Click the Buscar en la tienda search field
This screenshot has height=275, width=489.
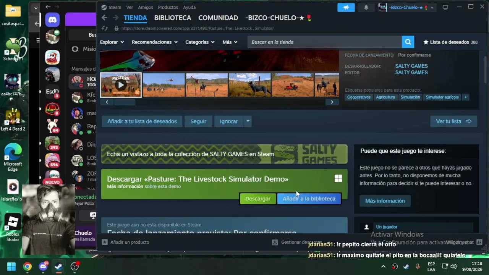coord(325,42)
